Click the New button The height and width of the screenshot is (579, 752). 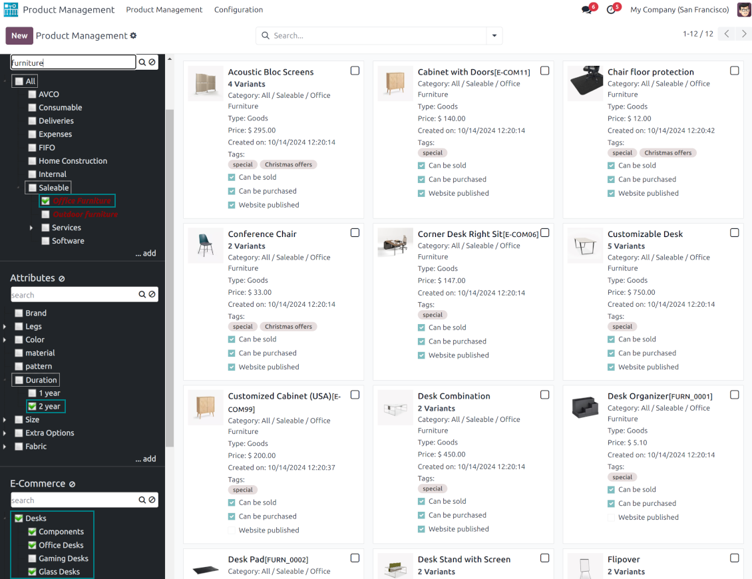pos(19,36)
